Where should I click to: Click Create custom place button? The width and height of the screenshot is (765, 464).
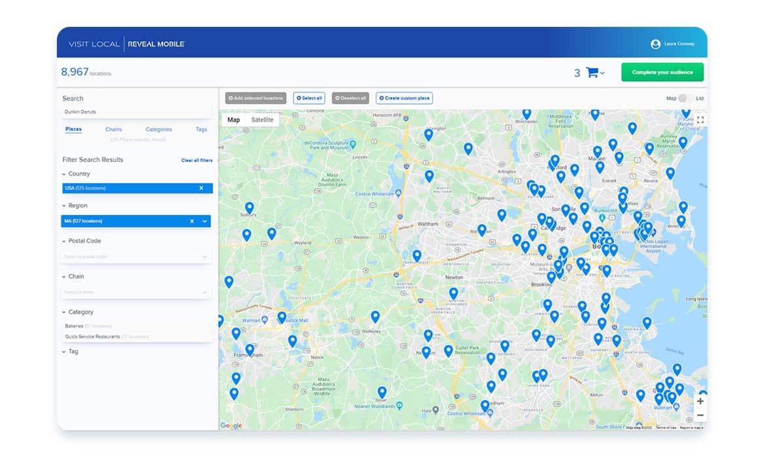click(405, 98)
